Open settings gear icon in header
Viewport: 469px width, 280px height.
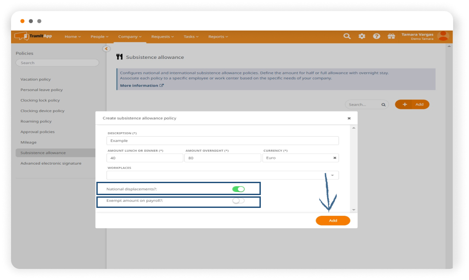point(362,36)
